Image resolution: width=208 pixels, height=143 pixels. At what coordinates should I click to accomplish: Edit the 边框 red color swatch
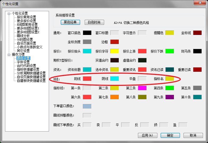115,42
